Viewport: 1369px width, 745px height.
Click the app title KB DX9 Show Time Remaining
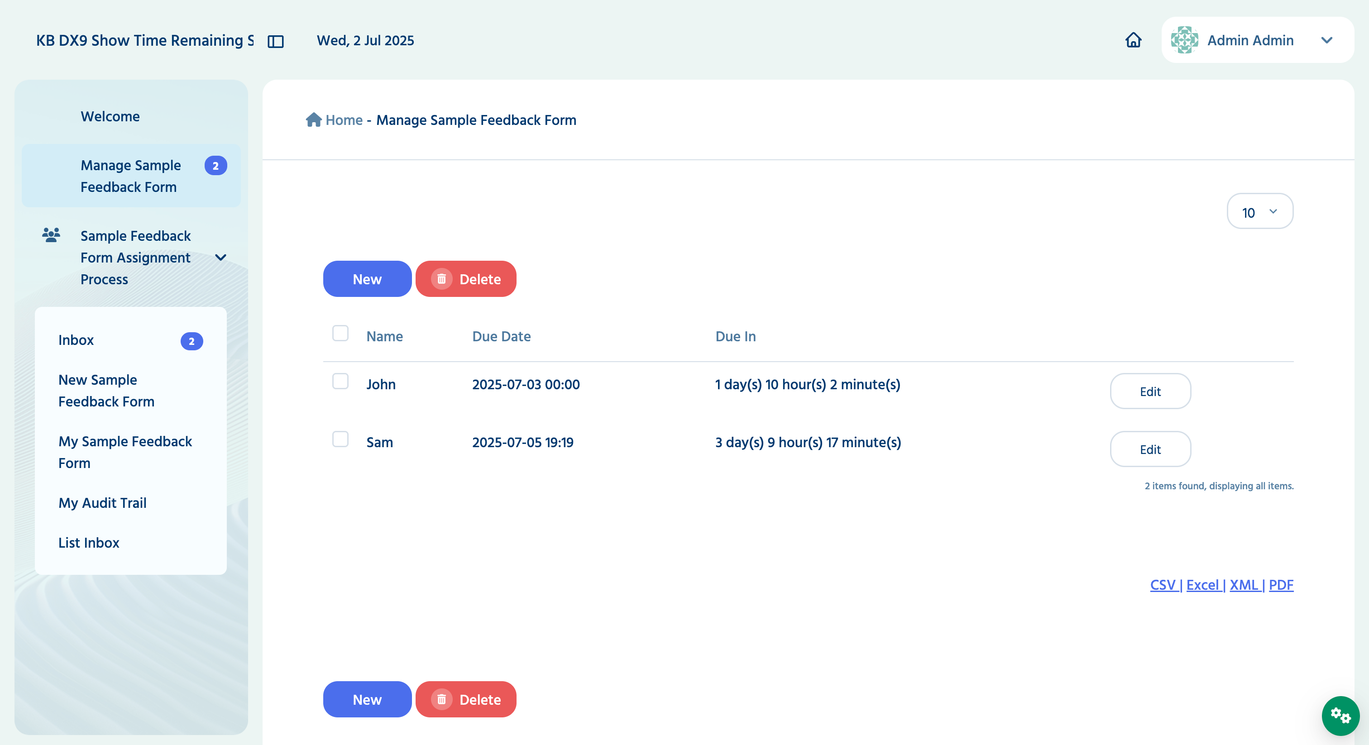[x=145, y=40]
